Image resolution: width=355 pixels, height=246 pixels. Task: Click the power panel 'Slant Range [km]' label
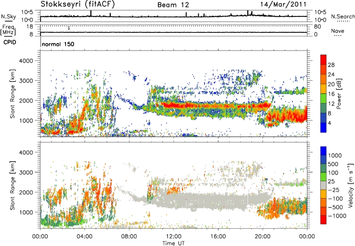click(12, 94)
